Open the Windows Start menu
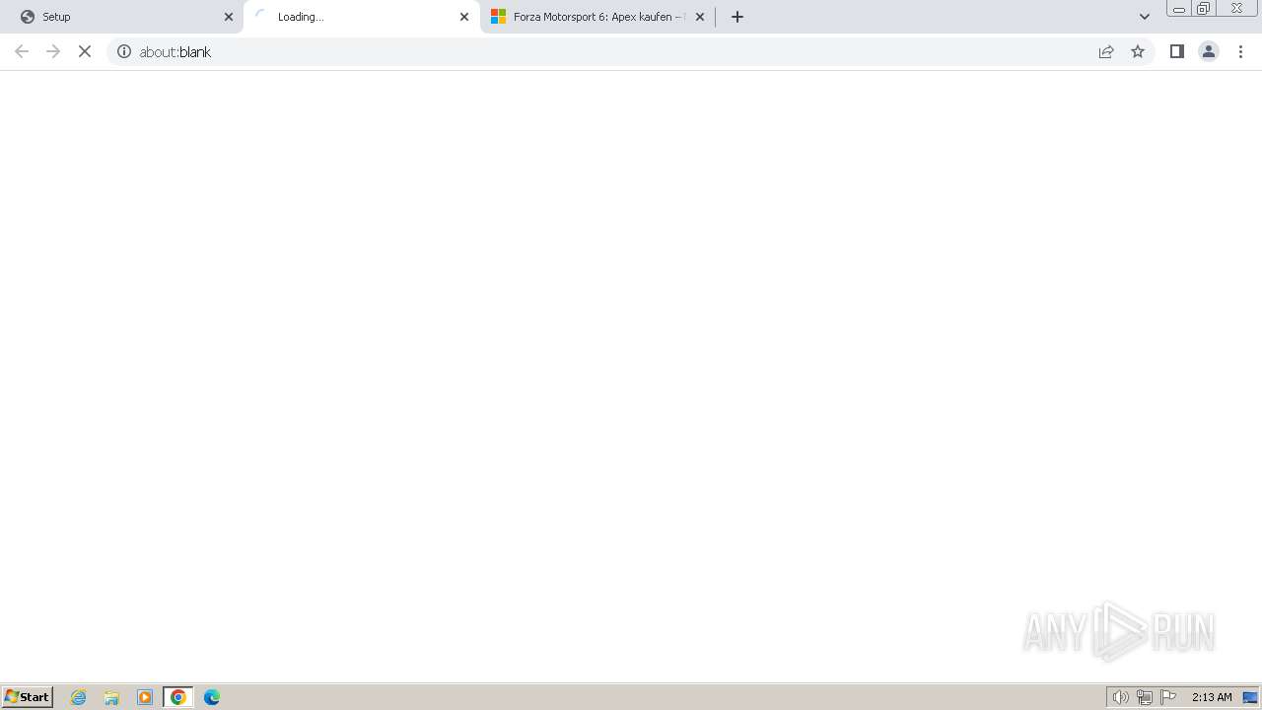The height and width of the screenshot is (710, 1262). pyautogui.click(x=28, y=697)
